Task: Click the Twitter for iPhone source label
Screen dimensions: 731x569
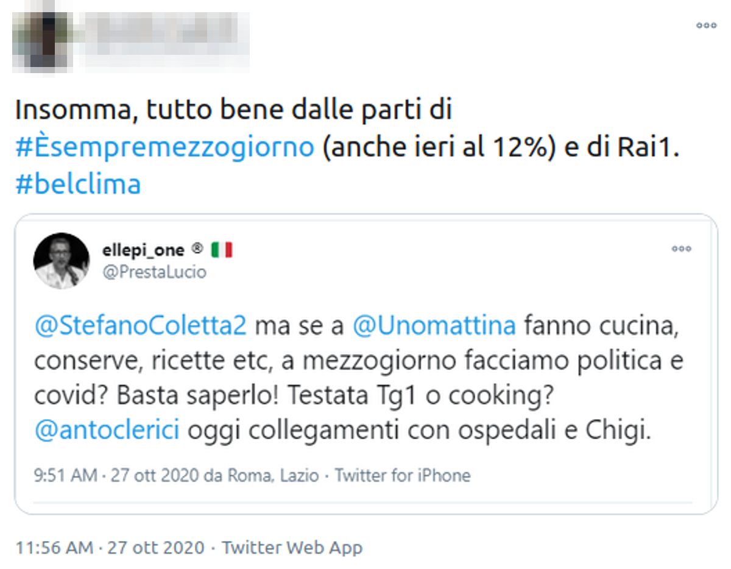Action: coord(403,475)
